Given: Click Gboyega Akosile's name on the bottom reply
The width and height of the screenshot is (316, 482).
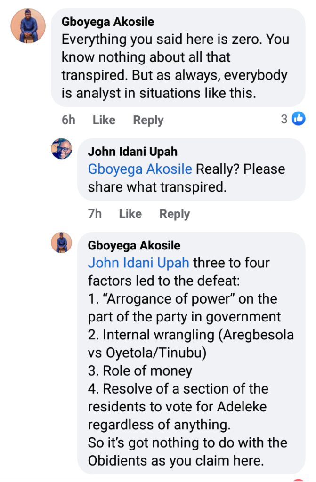Looking at the screenshot, I should pos(134,245).
